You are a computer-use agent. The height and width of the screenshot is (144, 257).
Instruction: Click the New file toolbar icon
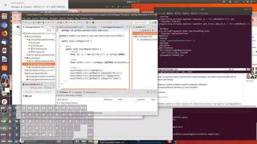coord(24,22)
